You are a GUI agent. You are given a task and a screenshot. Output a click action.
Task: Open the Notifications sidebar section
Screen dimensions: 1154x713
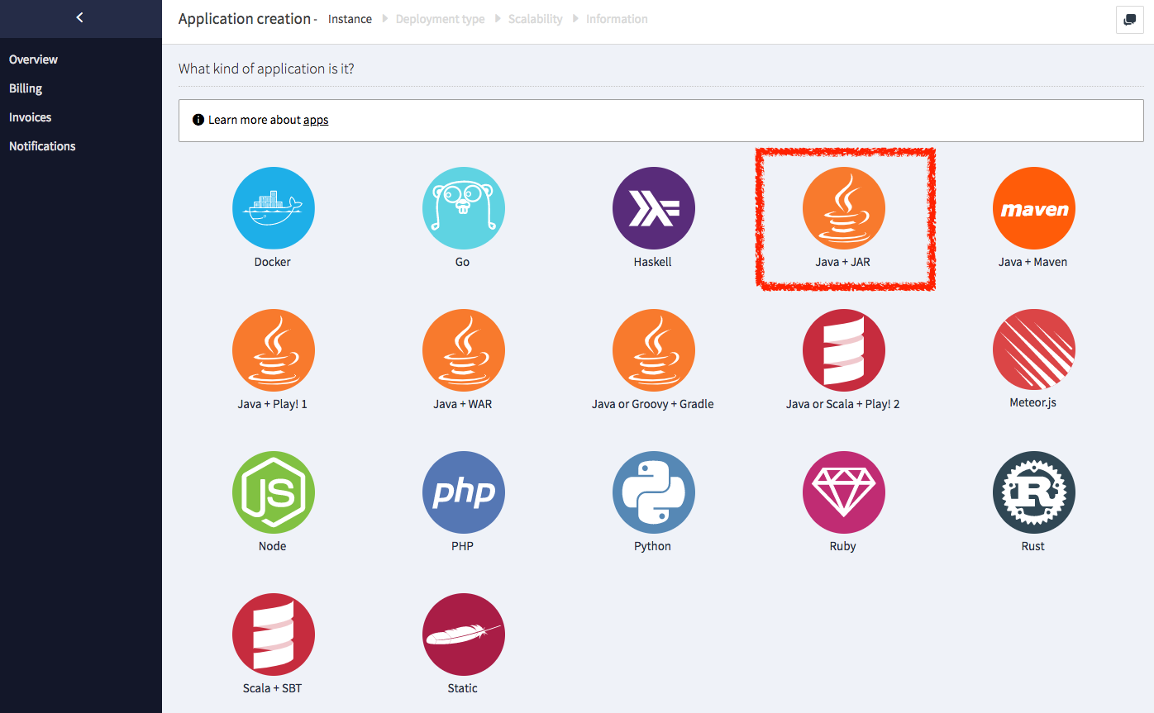point(42,146)
